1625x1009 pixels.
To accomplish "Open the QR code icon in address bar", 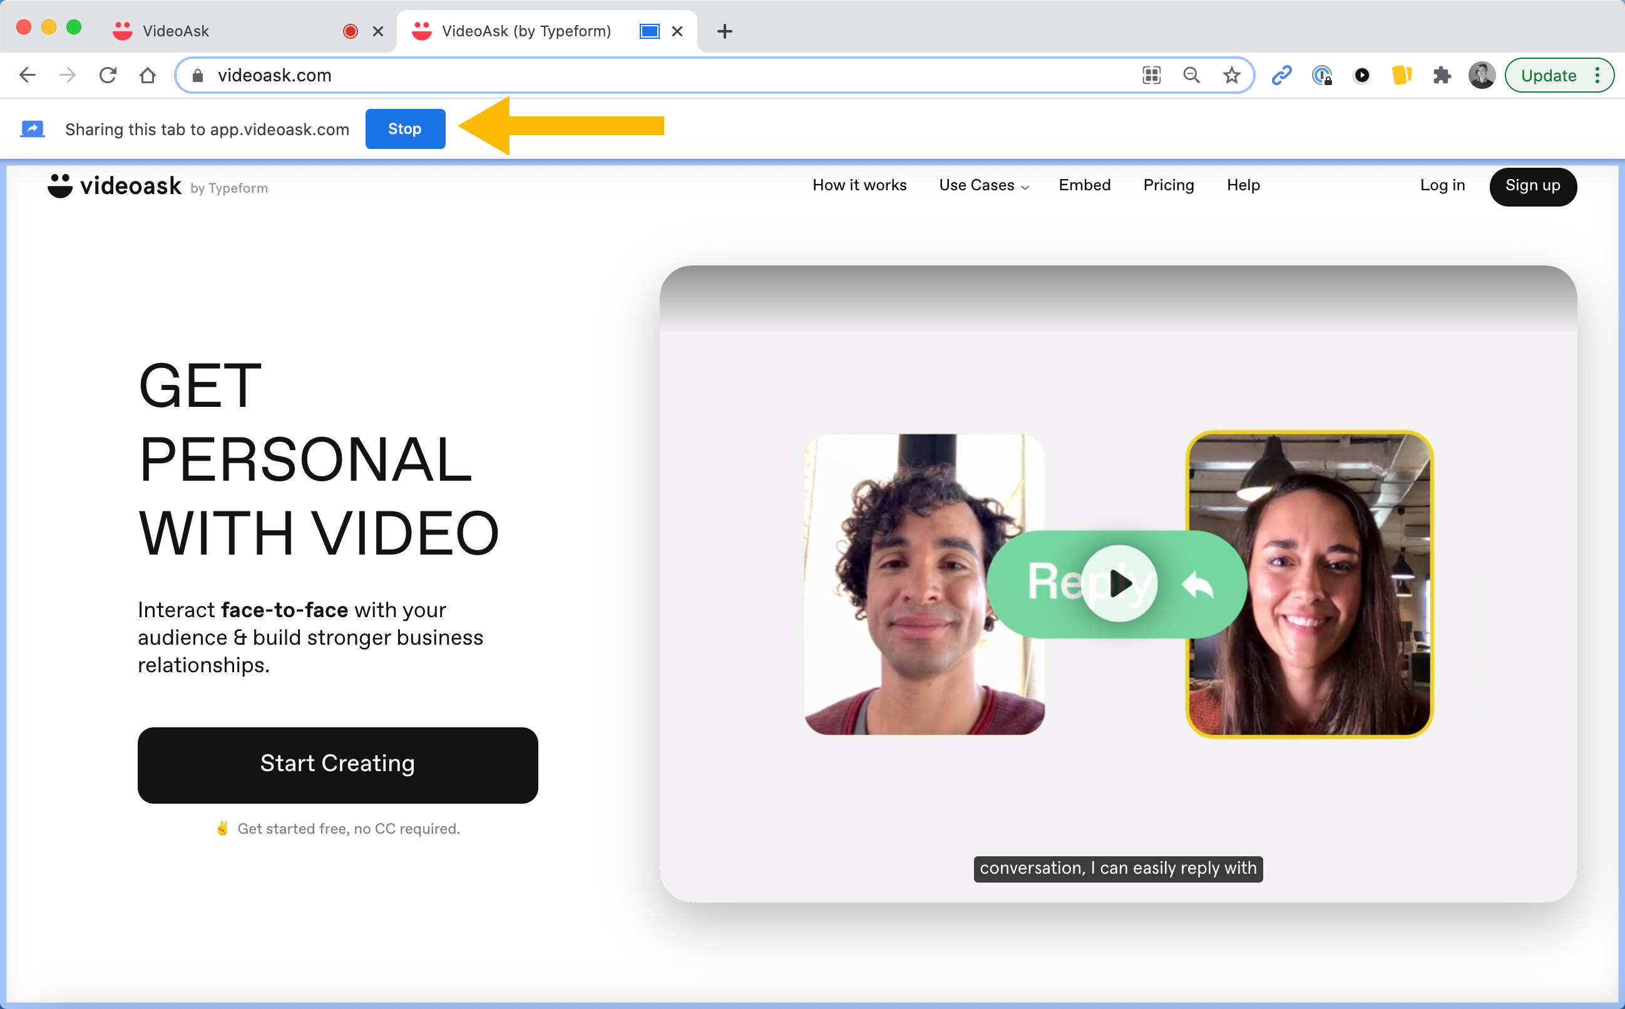I will 1151,75.
